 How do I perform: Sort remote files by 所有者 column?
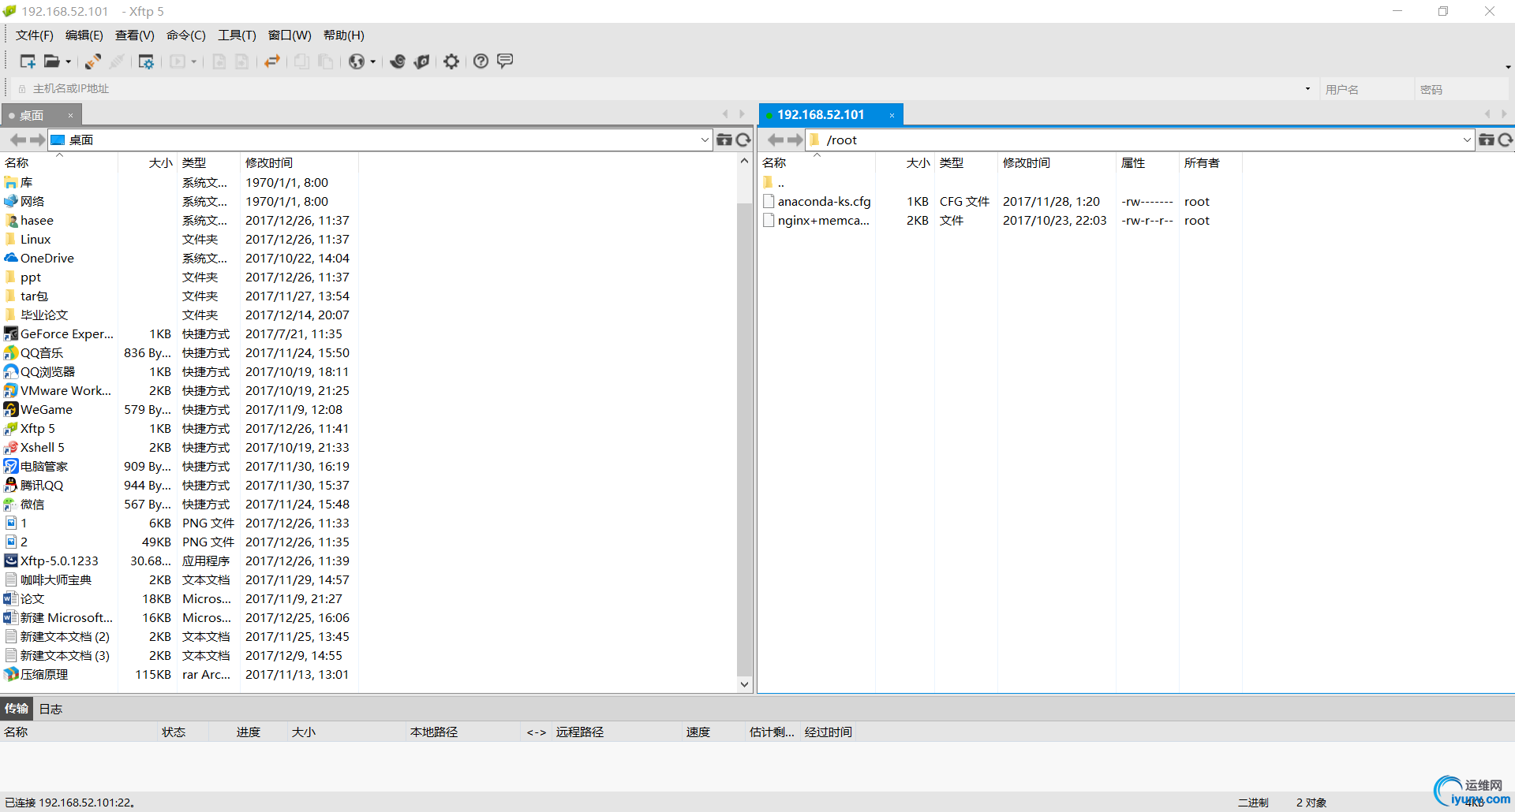tap(1210, 163)
